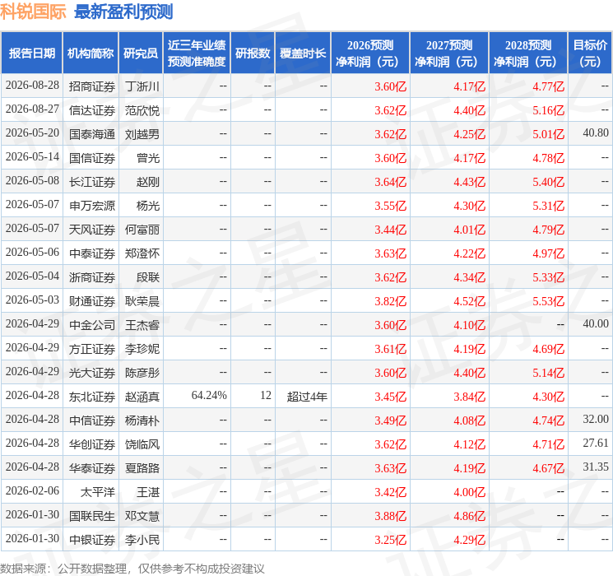Select 东北证券 accuracy value 64.24%

coord(209,396)
